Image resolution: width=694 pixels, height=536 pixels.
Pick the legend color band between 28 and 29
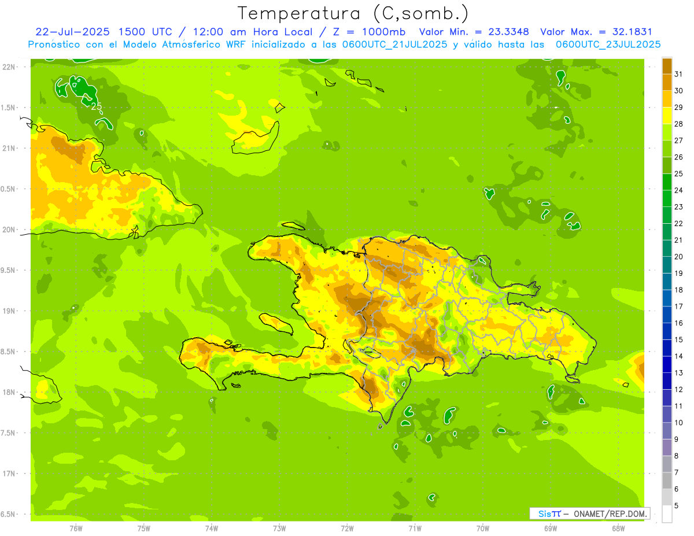coord(667,116)
